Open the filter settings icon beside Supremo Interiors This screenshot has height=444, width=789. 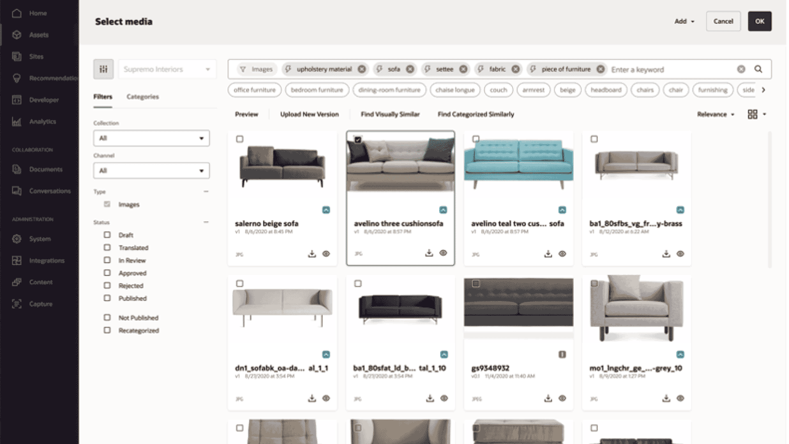pos(103,69)
